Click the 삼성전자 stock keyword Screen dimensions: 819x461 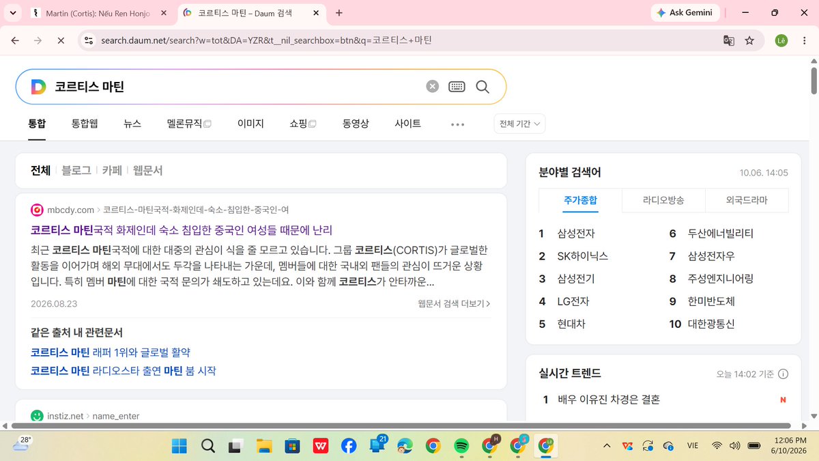pyautogui.click(x=576, y=234)
